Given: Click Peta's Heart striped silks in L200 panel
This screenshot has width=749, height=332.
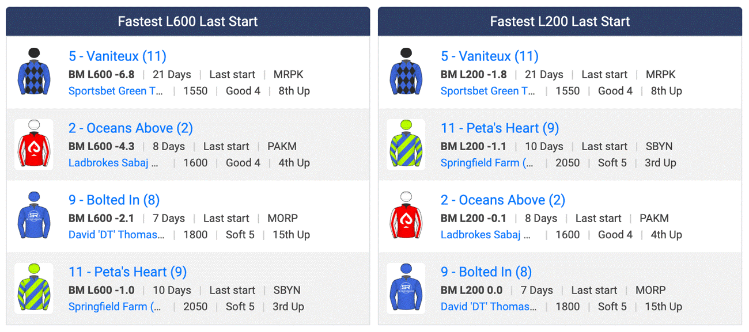Looking at the screenshot, I should pos(406,144).
